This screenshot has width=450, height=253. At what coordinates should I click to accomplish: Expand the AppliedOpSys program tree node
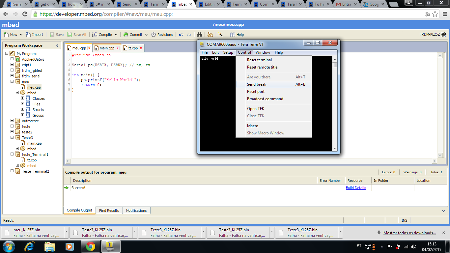12,59
